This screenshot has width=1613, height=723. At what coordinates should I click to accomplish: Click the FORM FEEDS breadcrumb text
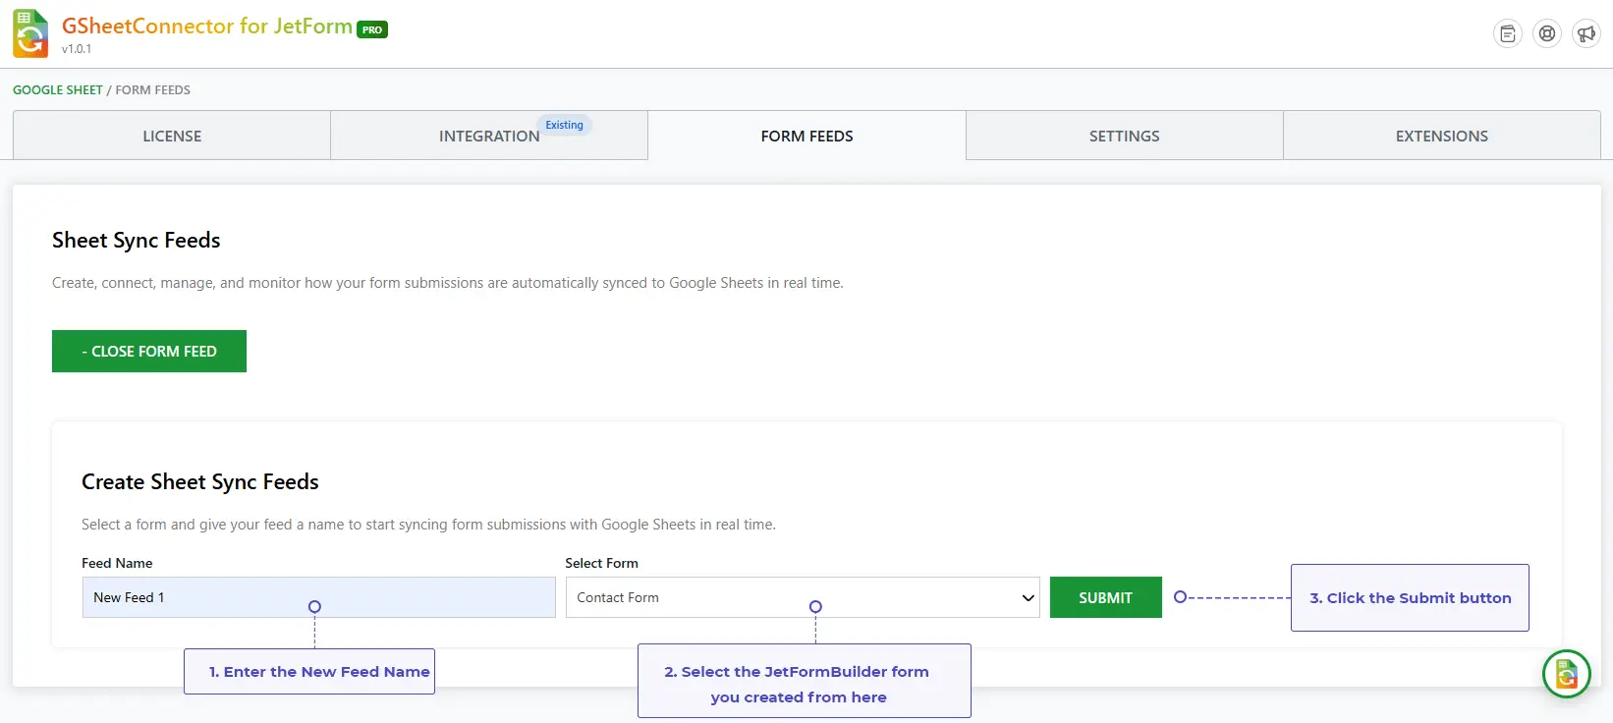click(x=153, y=89)
